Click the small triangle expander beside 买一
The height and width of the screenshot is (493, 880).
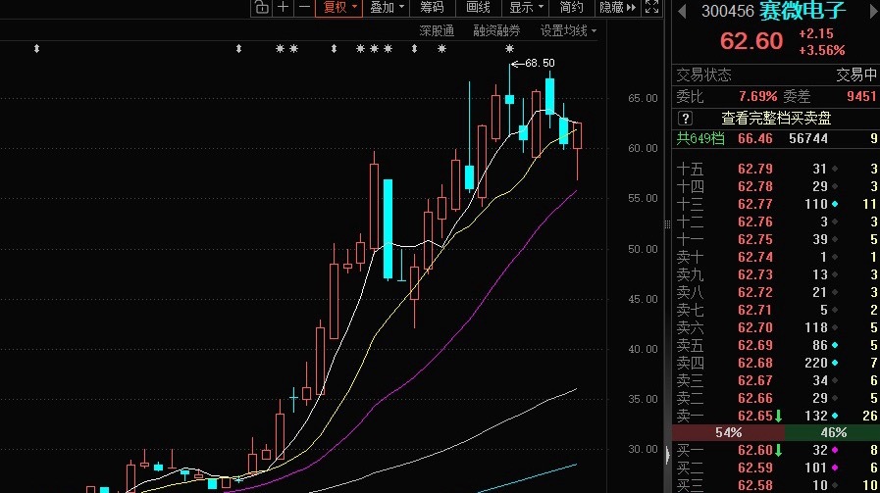667,455
